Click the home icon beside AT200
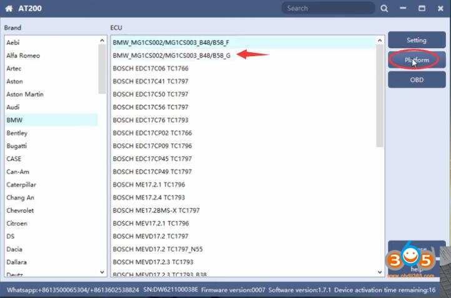The image size is (451, 298). click(9, 8)
